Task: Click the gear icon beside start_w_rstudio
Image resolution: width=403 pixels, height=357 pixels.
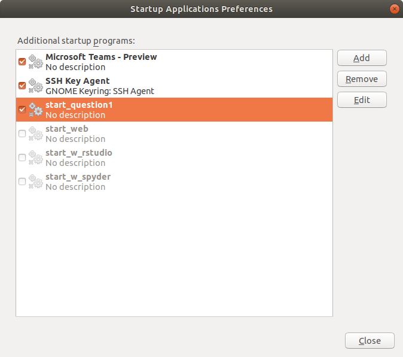Action: [x=35, y=158]
